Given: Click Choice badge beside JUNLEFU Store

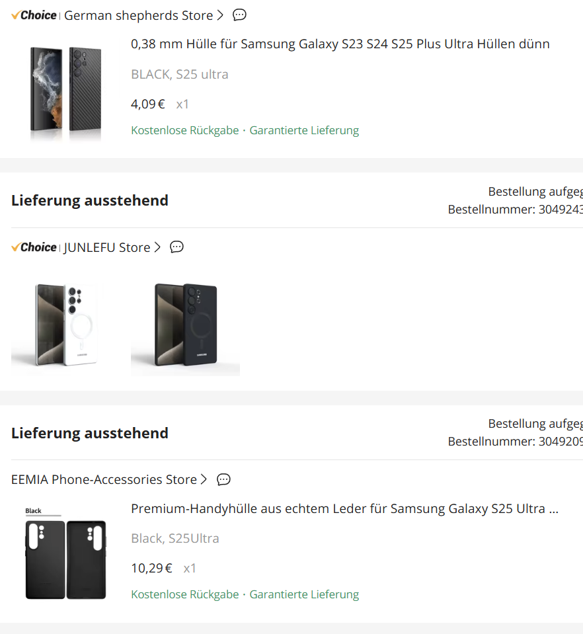Looking at the screenshot, I should (x=34, y=247).
